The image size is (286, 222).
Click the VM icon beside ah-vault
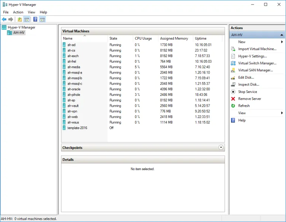64,106
